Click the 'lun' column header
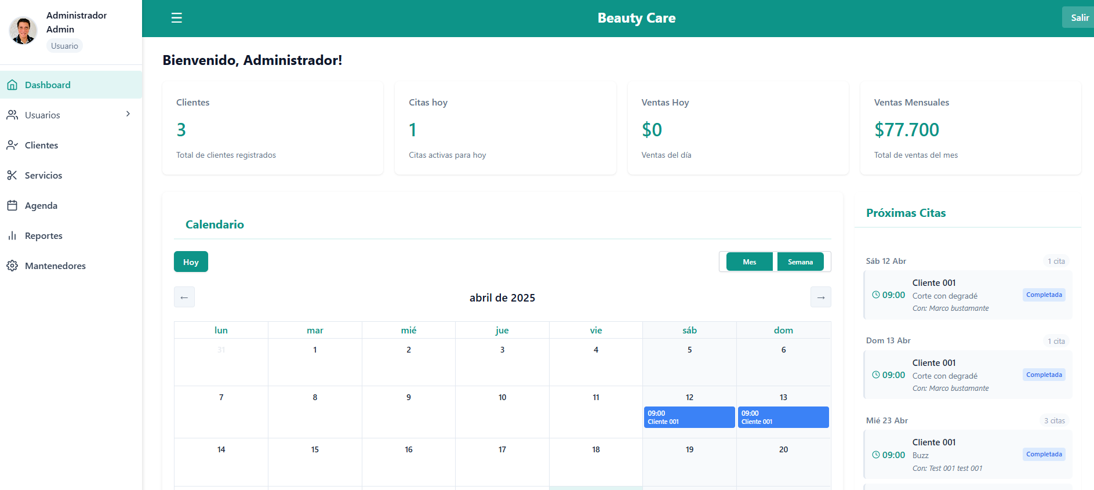This screenshot has width=1094, height=490. (221, 330)
